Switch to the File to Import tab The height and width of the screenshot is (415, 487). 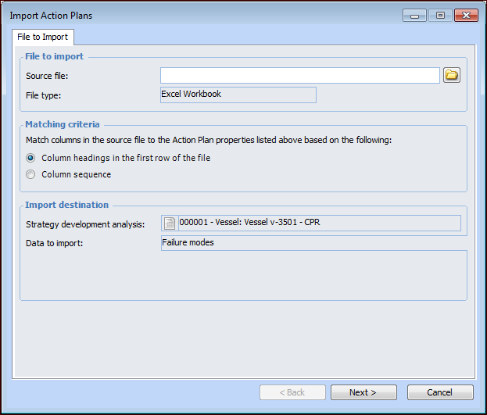[x=43, y=37]
